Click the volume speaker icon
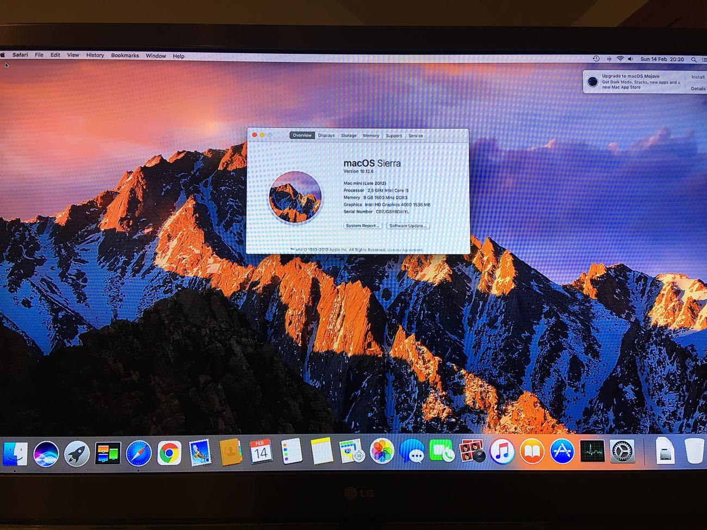 (630, 59)
